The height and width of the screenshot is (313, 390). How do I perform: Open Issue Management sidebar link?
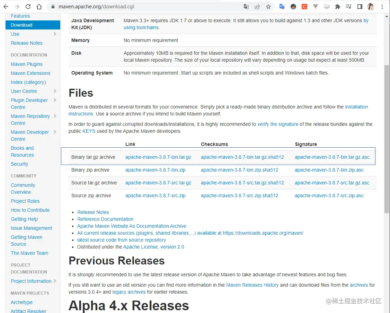pyautogui.click(x=31, y=228)
